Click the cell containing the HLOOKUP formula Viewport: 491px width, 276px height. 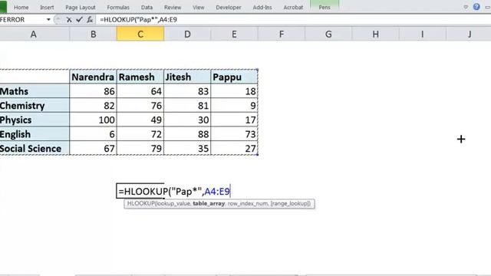[140, 191]
